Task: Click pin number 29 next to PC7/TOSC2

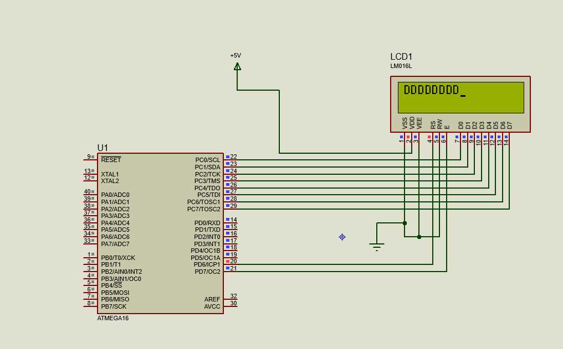Action: [x=234, y=206]
